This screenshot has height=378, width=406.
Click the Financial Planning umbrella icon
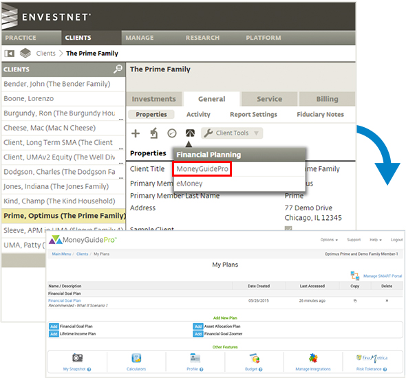191,133
